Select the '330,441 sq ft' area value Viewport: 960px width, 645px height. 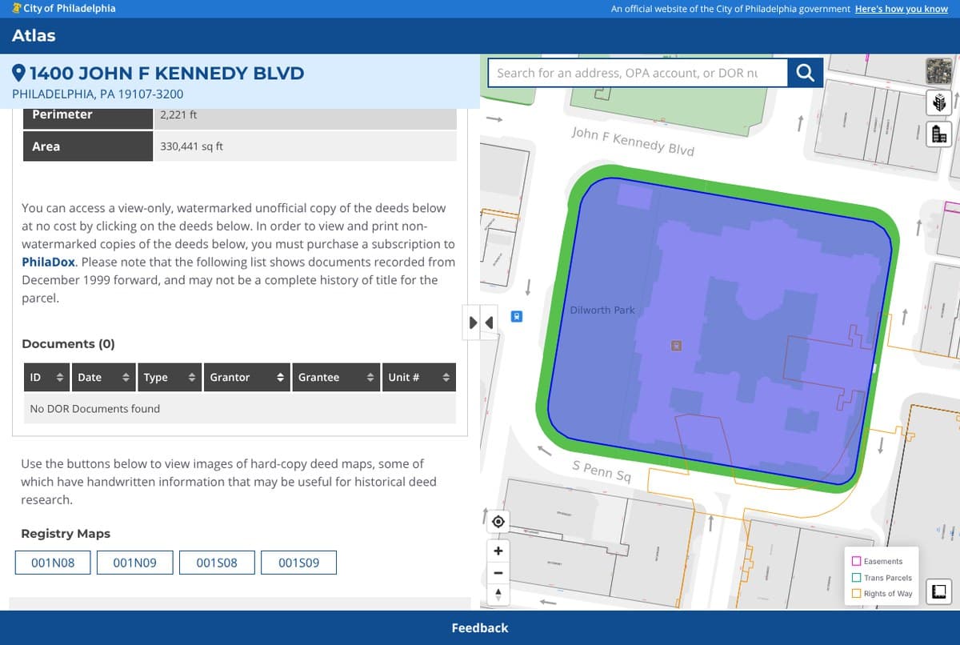[x=192, y=146]
